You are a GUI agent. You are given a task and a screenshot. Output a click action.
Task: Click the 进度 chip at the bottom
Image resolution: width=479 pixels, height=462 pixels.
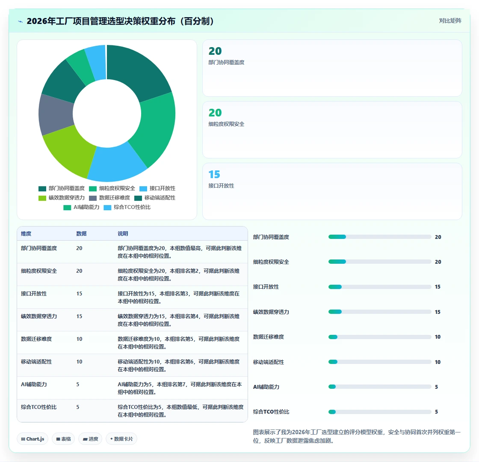click(x=90, y=439)
